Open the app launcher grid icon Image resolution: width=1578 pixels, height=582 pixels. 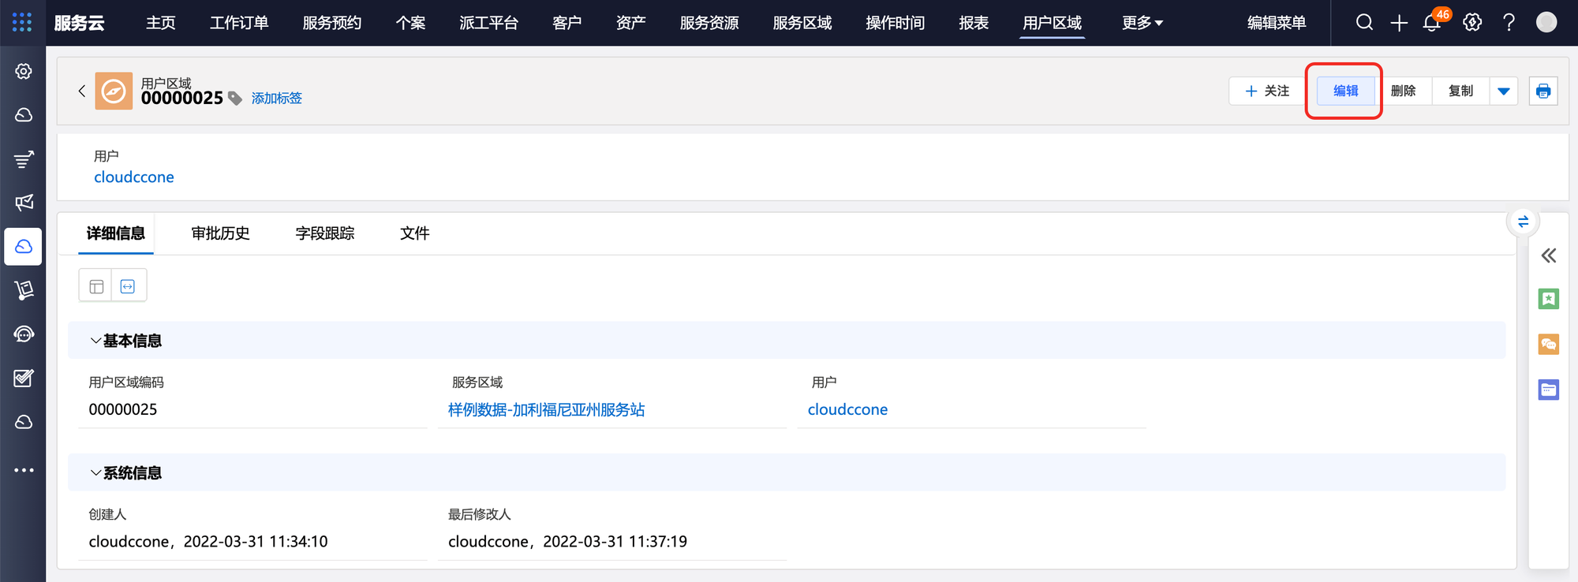[x=22, y=22]
